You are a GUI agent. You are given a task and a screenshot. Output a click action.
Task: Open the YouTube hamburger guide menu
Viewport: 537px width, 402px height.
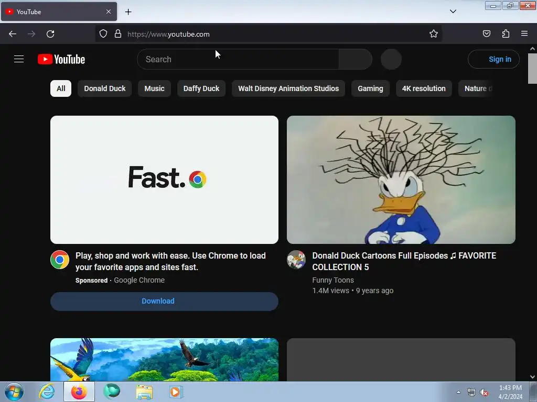19,59
